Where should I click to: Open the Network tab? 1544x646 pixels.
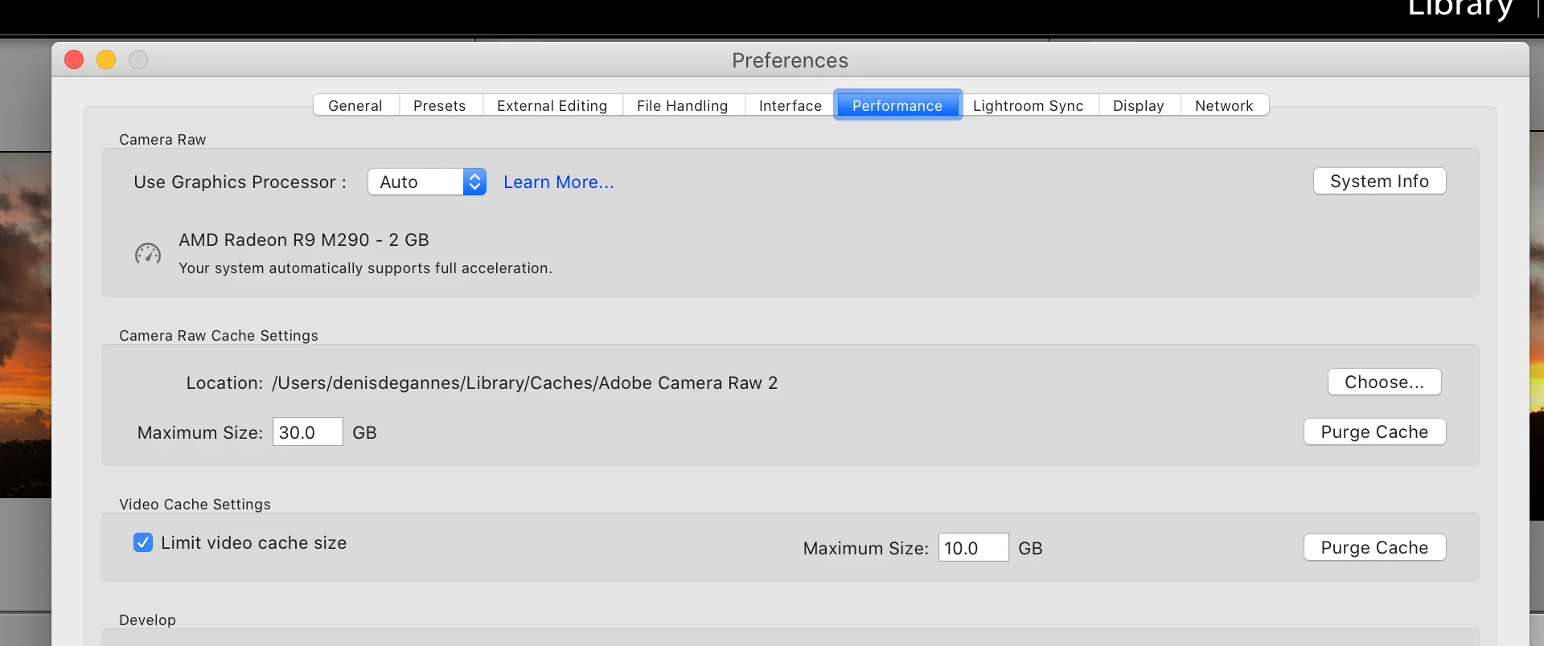1224,105
